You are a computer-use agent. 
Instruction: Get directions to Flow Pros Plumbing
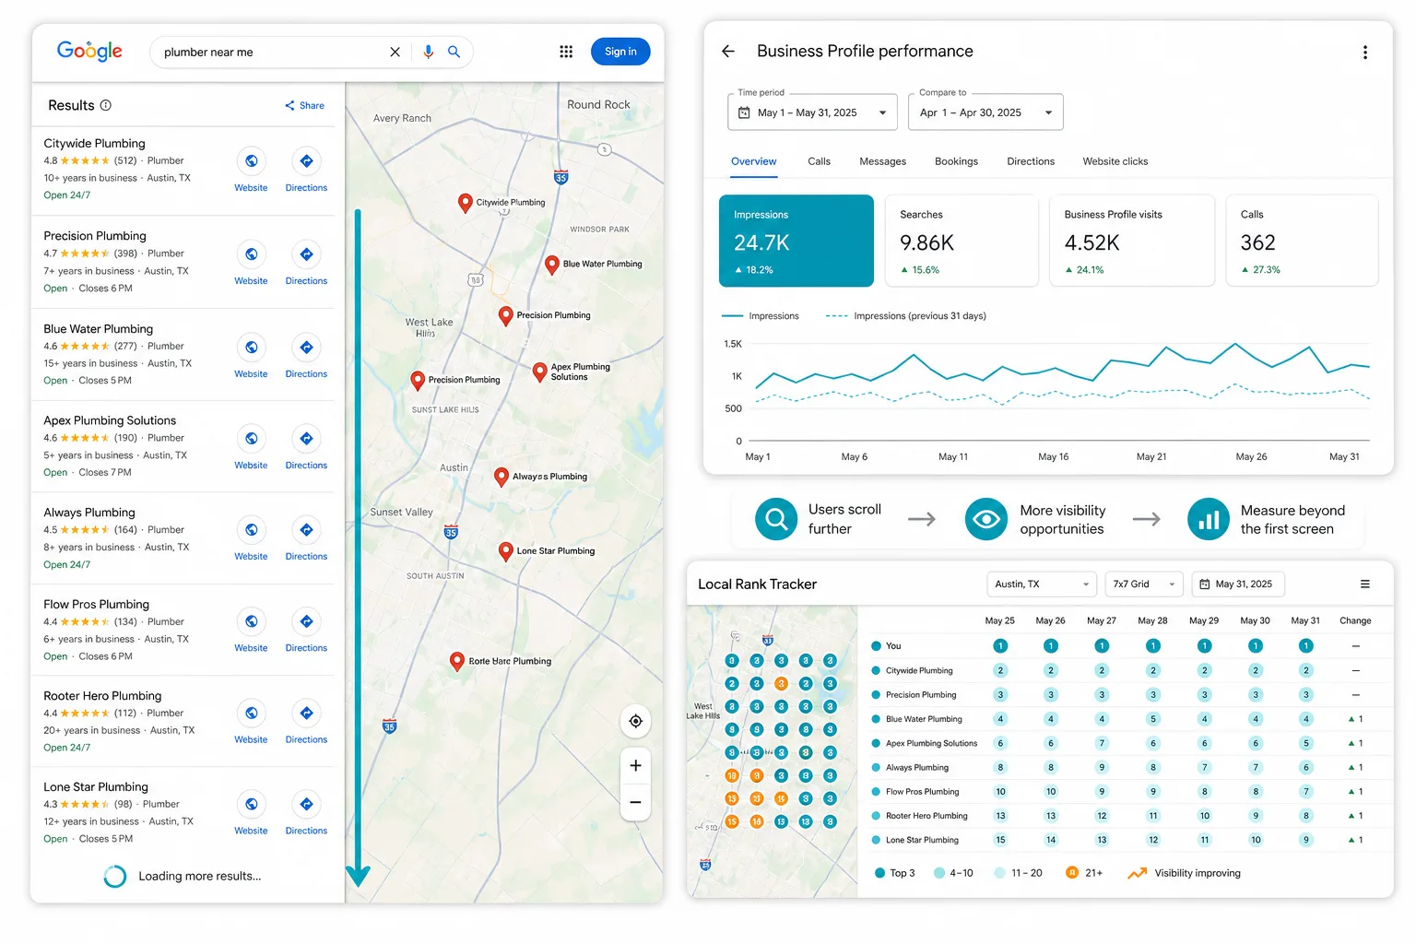(306, 621)
